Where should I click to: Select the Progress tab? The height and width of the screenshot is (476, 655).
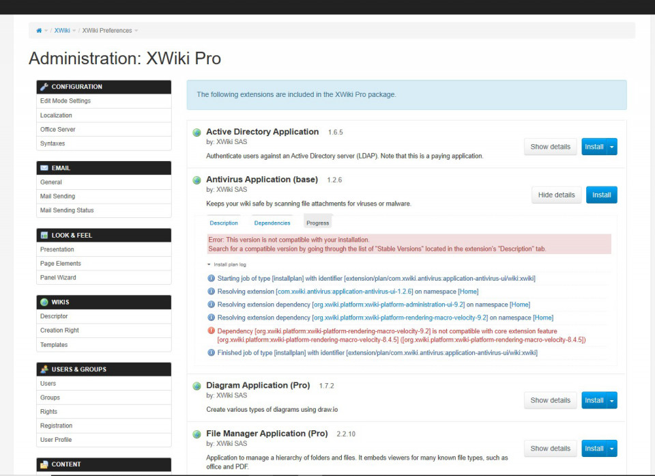click(x=317, y=223)
